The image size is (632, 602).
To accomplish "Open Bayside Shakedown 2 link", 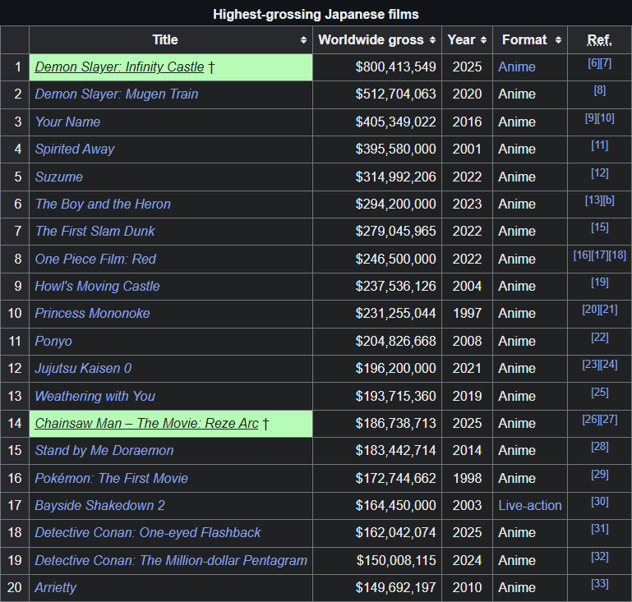I will pyautogui.click(x=99, y=506).
